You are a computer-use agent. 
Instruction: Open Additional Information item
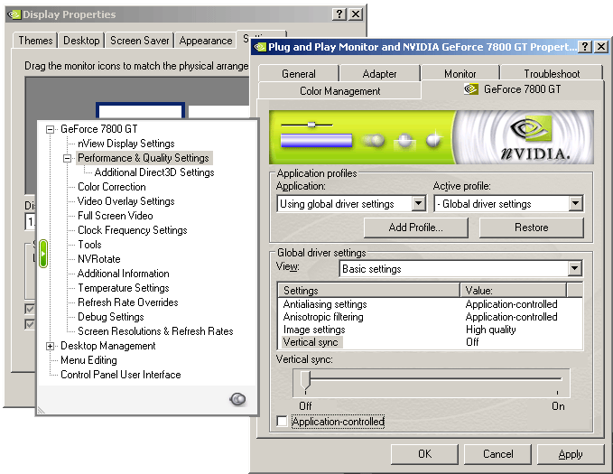click(123, 274)
